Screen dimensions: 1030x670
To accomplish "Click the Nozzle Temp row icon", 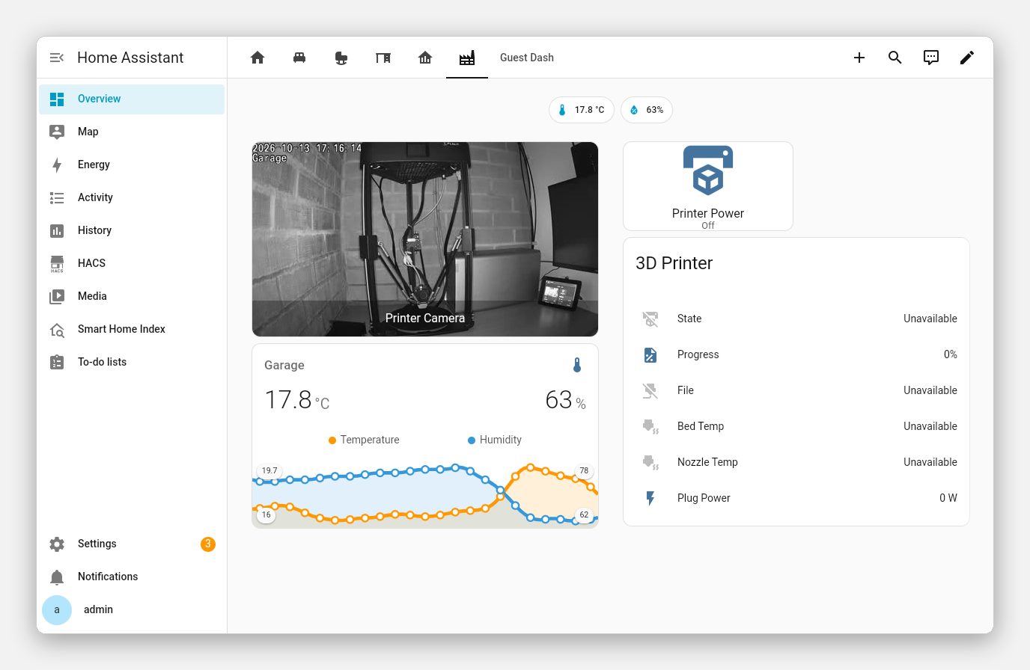I will click(650, 463).
